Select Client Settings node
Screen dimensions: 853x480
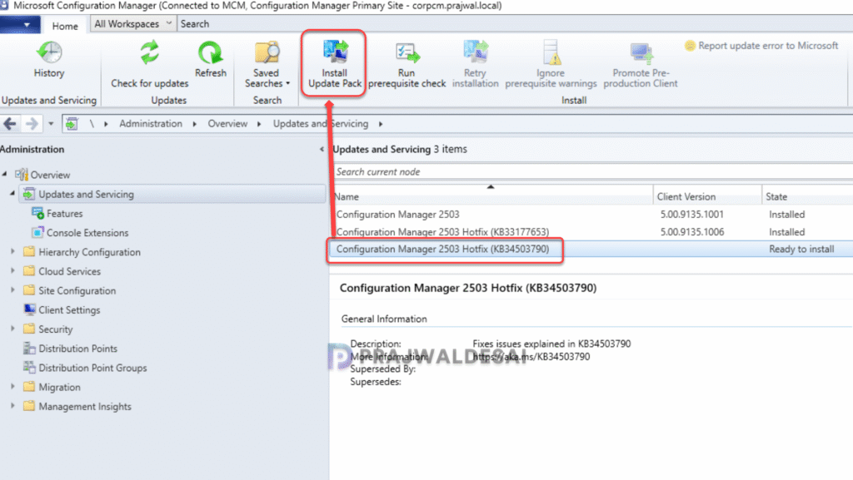(69, 310)
